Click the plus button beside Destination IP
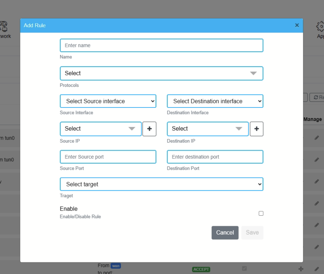 (256, 129)
